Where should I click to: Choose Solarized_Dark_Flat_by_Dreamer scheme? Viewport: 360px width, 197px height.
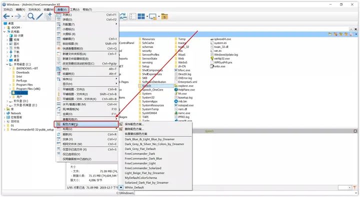146,182
